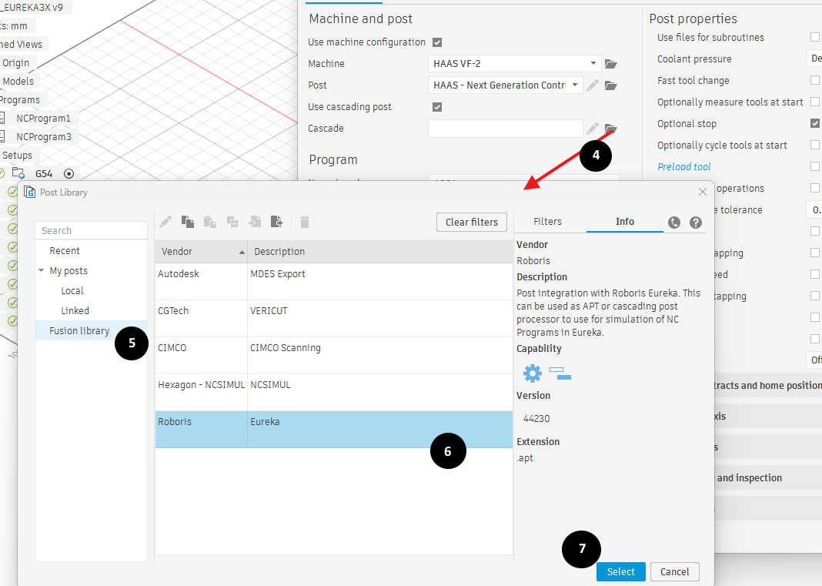This screenshot has height=586, width=822.
Task: Open the Machine dropdown showing HAAS VF-2
Action: 514,63
